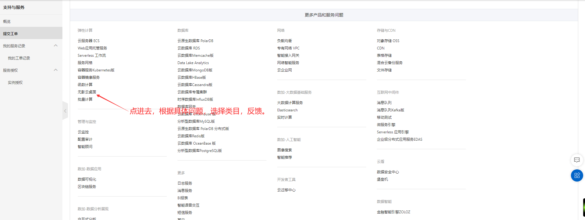The image size is (585, 220).
Task: Click 服务授权 sidebar item
Action: pos(10,70)
